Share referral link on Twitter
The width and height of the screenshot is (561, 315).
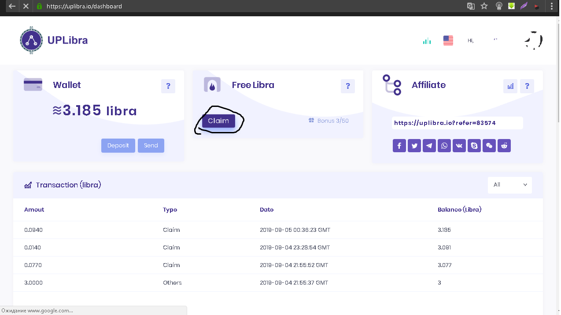[414, 146]
